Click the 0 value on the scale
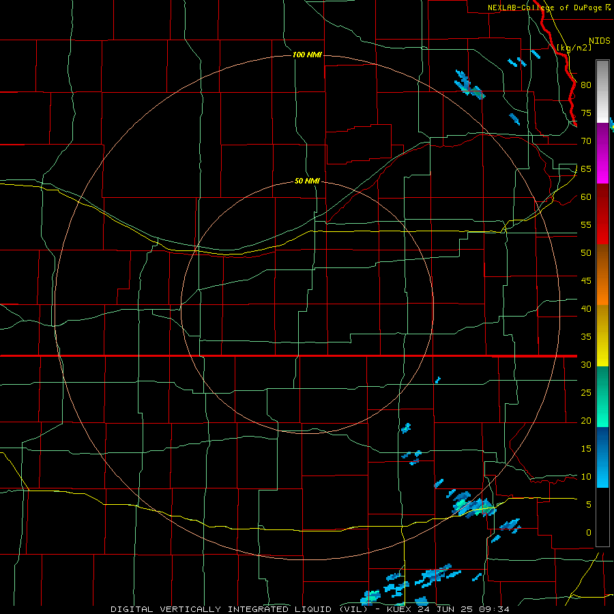The width and height of the screenshot is (614, 614). 589,533
